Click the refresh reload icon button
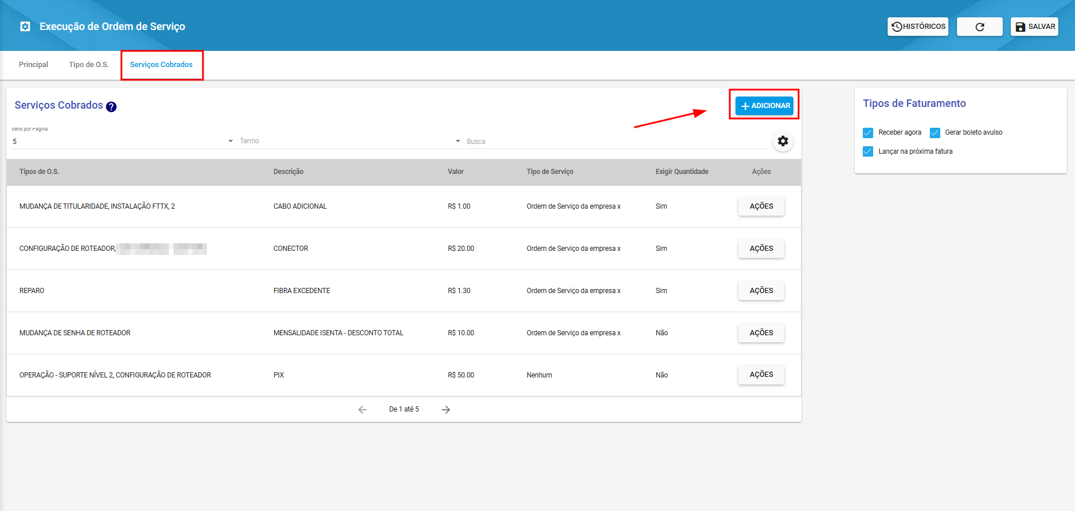The height and width of the screenshot is (511, 1075). 980,27
